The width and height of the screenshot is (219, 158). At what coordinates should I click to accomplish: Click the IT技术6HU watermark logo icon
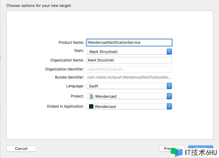(x=177, y=153)
